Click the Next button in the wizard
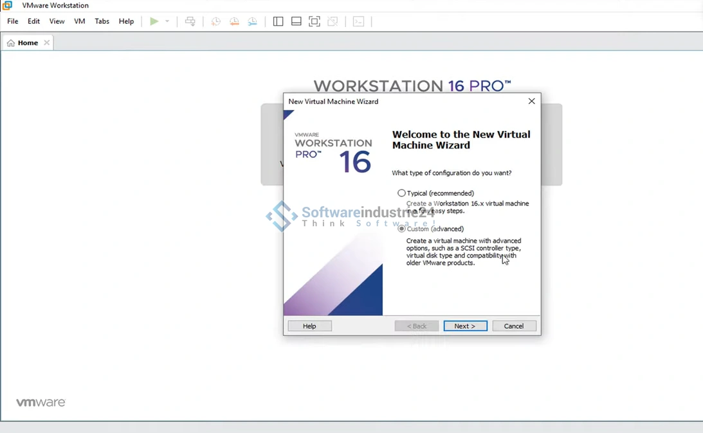Image resolution: width=703 pixels, height=433 pixels. pyautogui.click(x=465, y=326)
